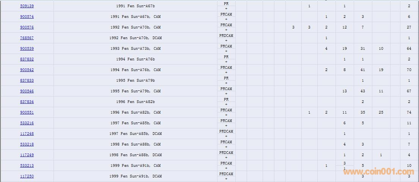
Task: Click the 533216 link
Action: pyautogui.click(x=27, y=123)
